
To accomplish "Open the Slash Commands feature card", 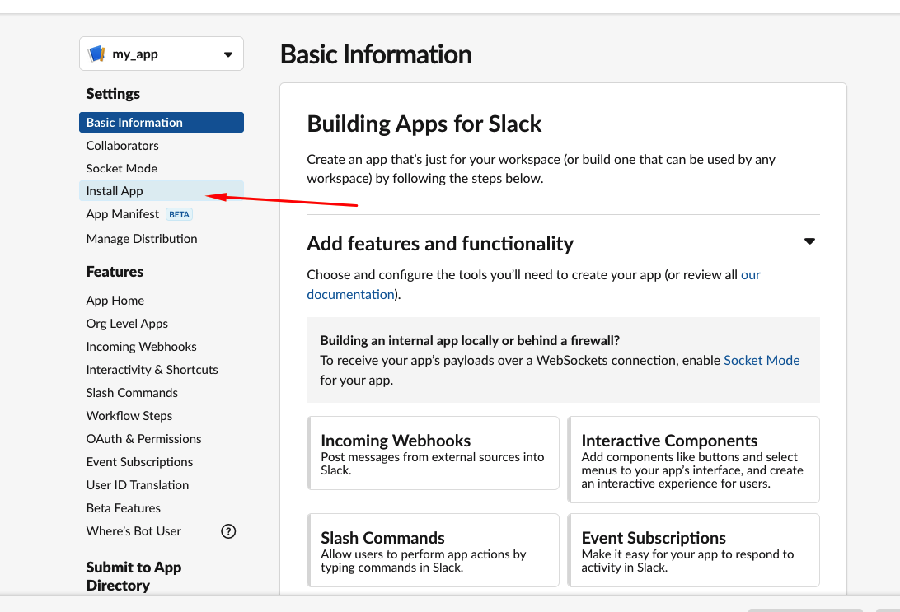I will (434, 550).
